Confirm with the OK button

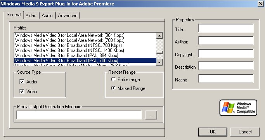[213, 132]
